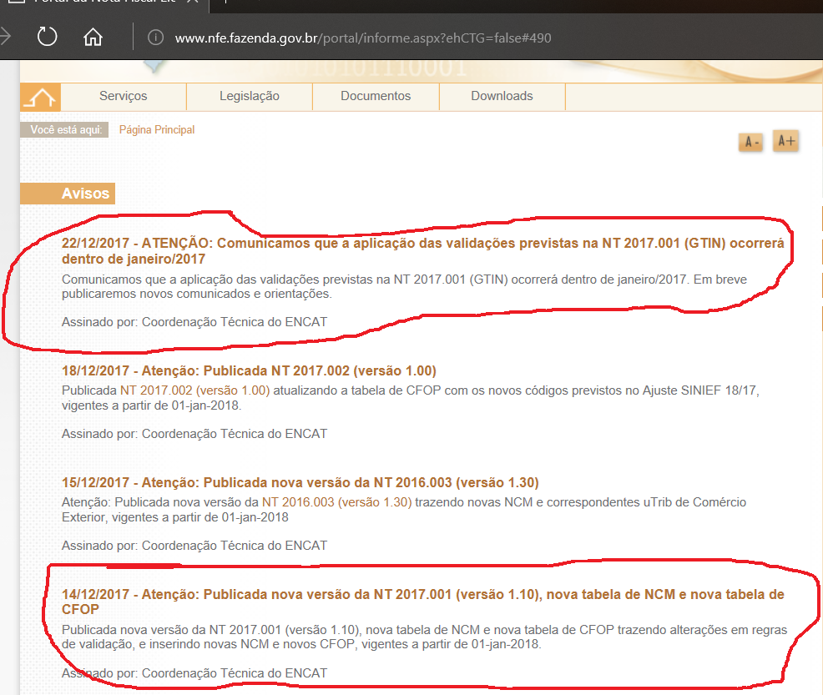Image resolution: width=823 pixels, height=695 pixels.
Task: Increase font size with A+ button
Action: tap(785, 141)
